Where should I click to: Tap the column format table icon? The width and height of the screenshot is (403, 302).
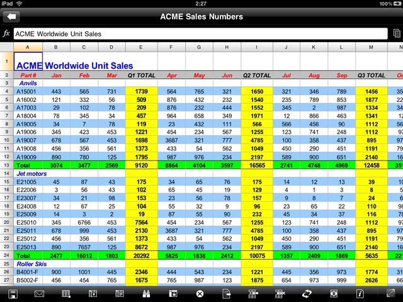point(93,294)
